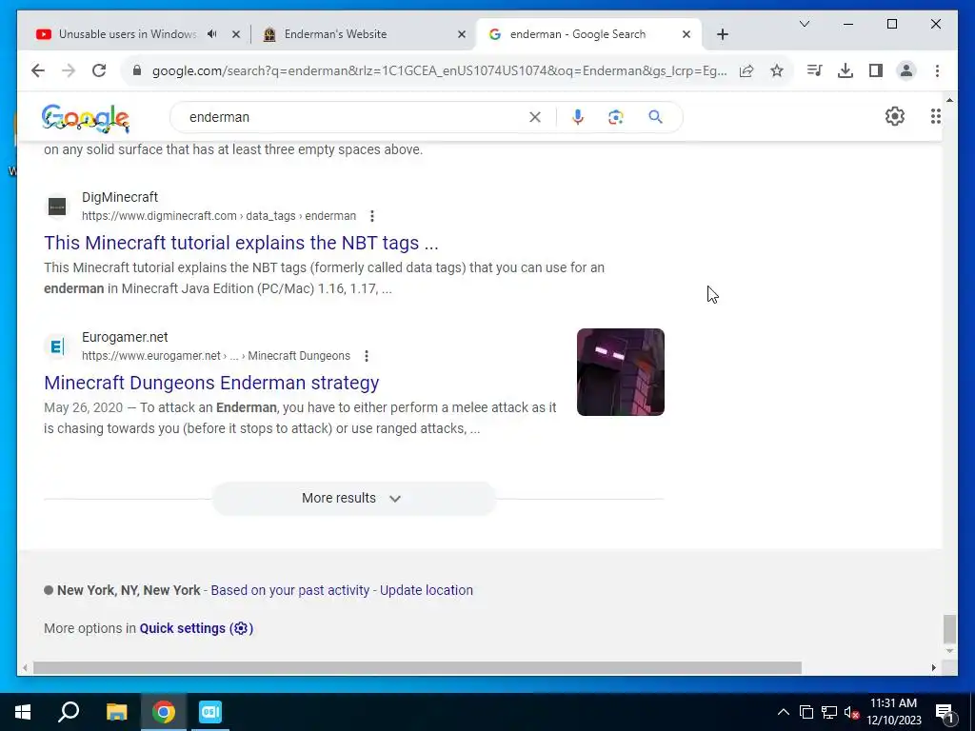Open File Explorer from taskbar
This screenshot has height=731, width=975.
(116, 712)
